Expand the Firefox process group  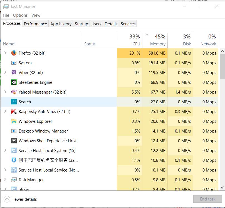click(5, 53)
